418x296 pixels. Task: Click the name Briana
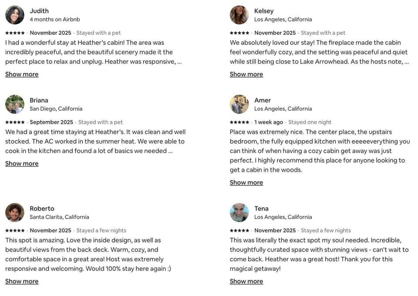(39, 100)
